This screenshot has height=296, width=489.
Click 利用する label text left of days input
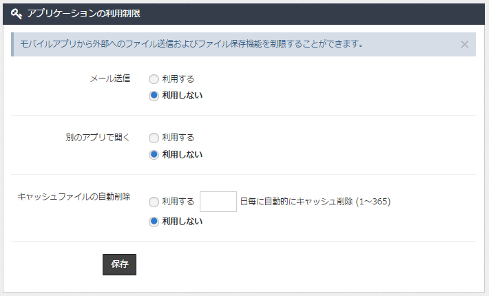coord(178,202)
